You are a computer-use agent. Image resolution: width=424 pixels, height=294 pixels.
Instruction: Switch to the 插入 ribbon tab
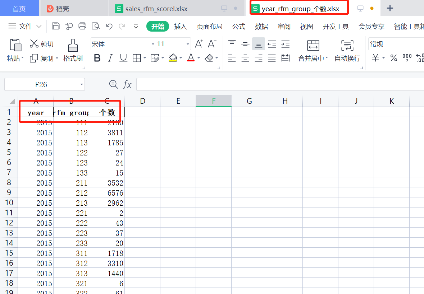[181, 27]
